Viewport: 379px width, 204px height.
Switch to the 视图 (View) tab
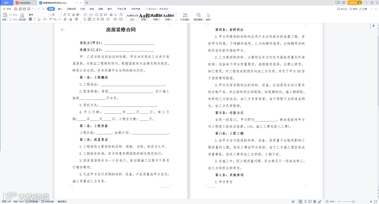[101, 9]
